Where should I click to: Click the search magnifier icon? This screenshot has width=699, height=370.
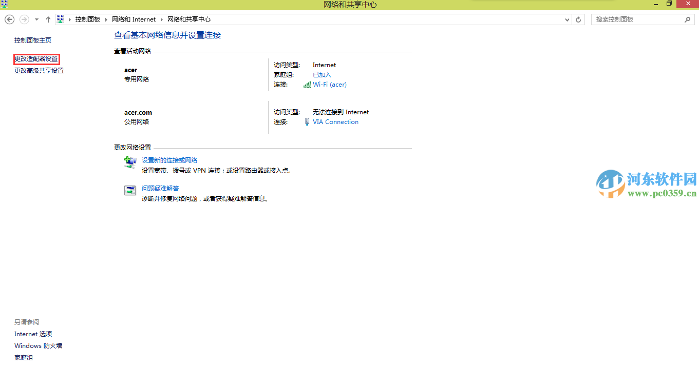click(688, 19)
